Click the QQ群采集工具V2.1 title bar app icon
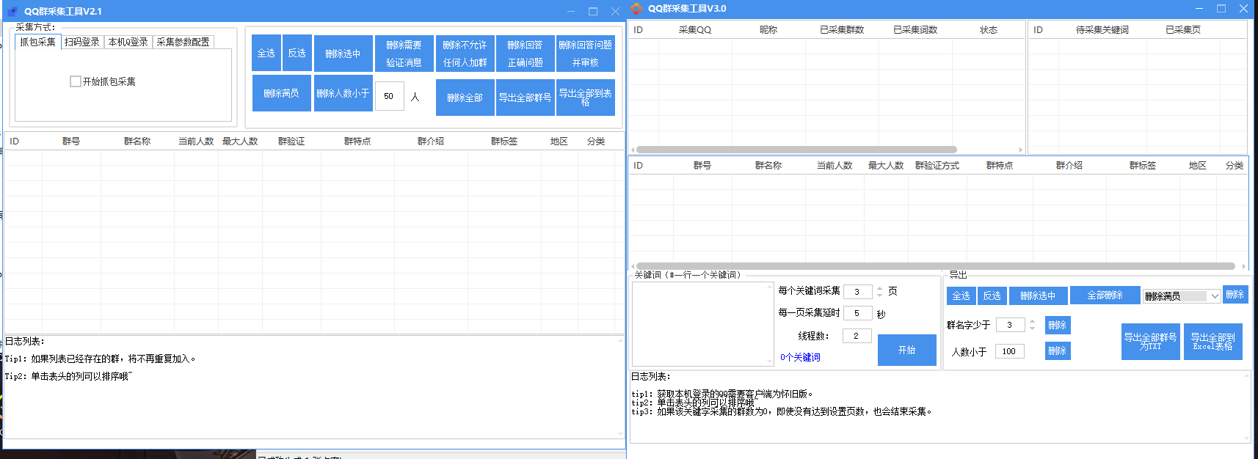Screen dimensions: 1258x459 (12, 12)
